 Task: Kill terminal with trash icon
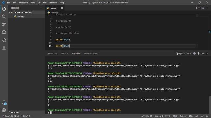pos(198,54)
